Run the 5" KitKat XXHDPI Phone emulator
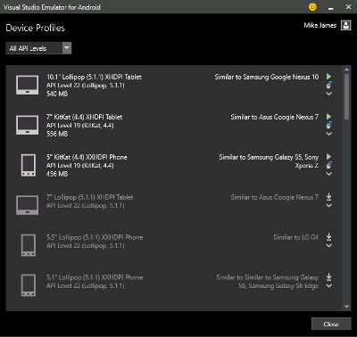 tap(328, 157)
